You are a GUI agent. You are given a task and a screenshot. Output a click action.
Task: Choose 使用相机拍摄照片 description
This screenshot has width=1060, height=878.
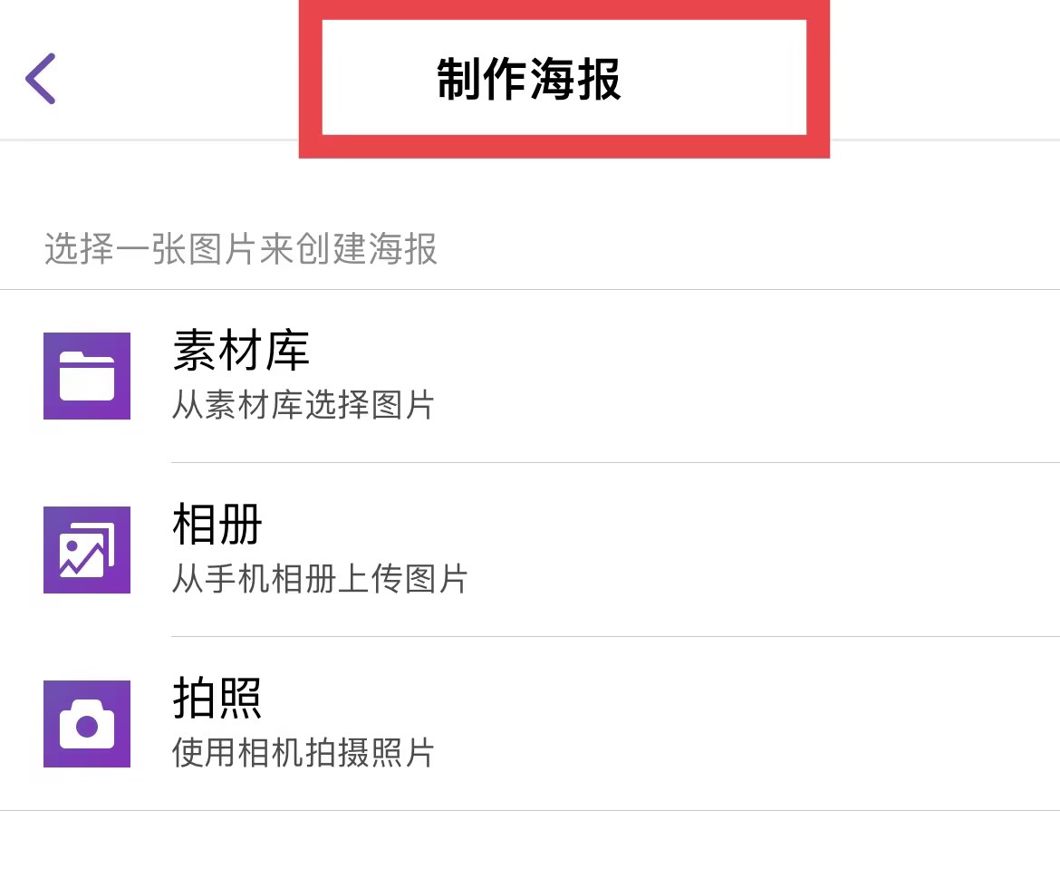click(304, 752)
